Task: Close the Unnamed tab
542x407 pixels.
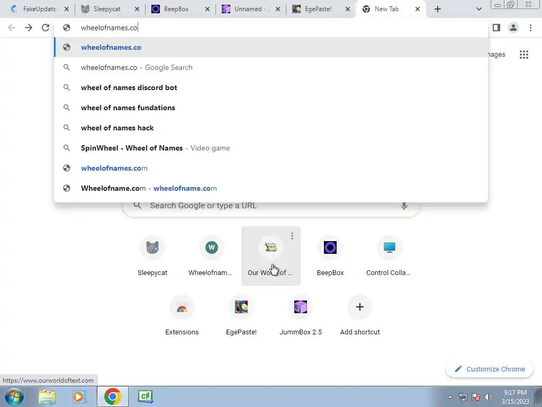Action: pyautogui.click(x=278, y=9)
